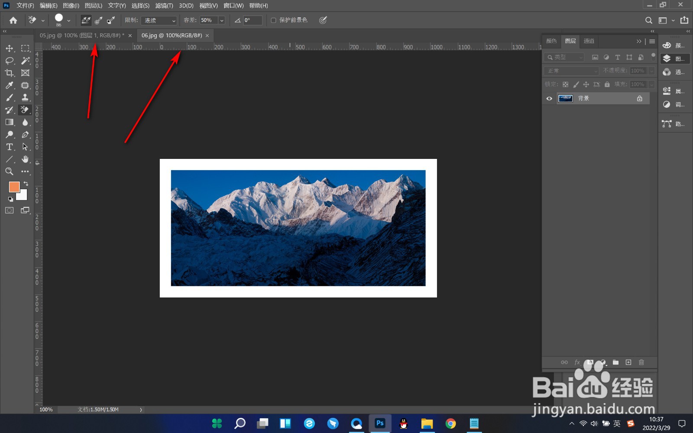Viewport: 693px width, 433px height.
Task: Enable continuous sampling option
Action: tap(86, 20)
